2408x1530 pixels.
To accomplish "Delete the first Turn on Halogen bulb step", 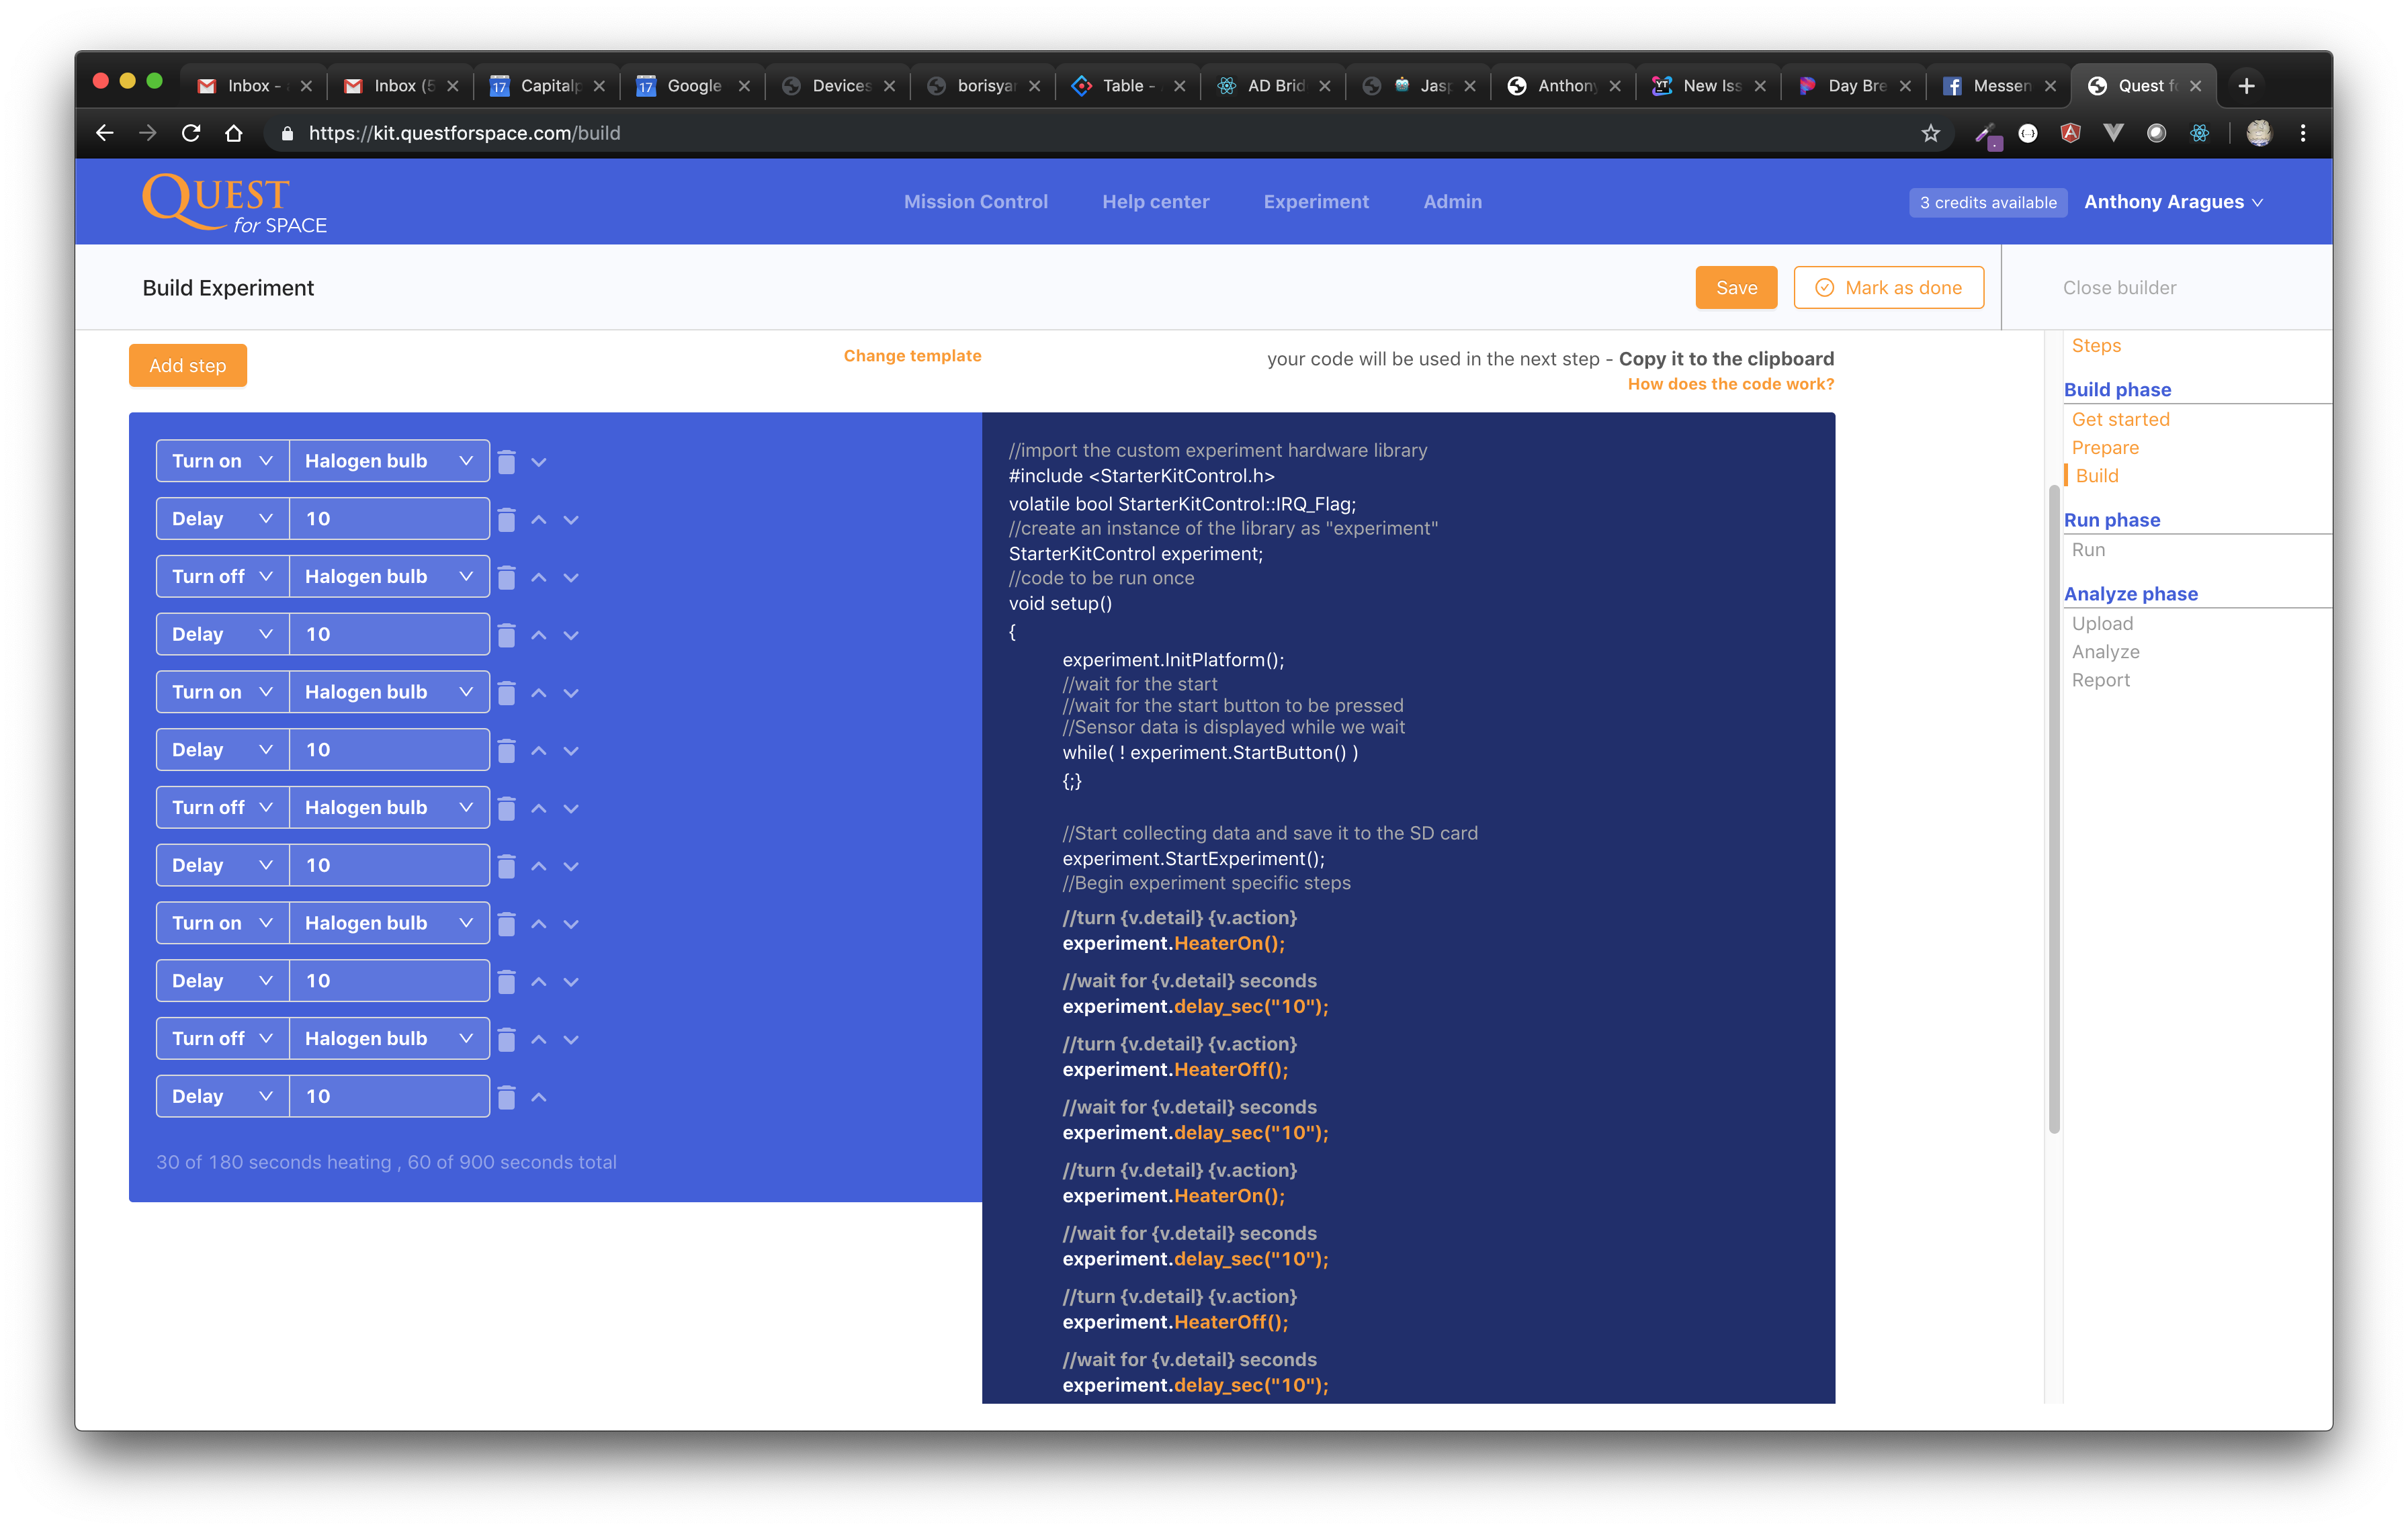I will 507,461.
